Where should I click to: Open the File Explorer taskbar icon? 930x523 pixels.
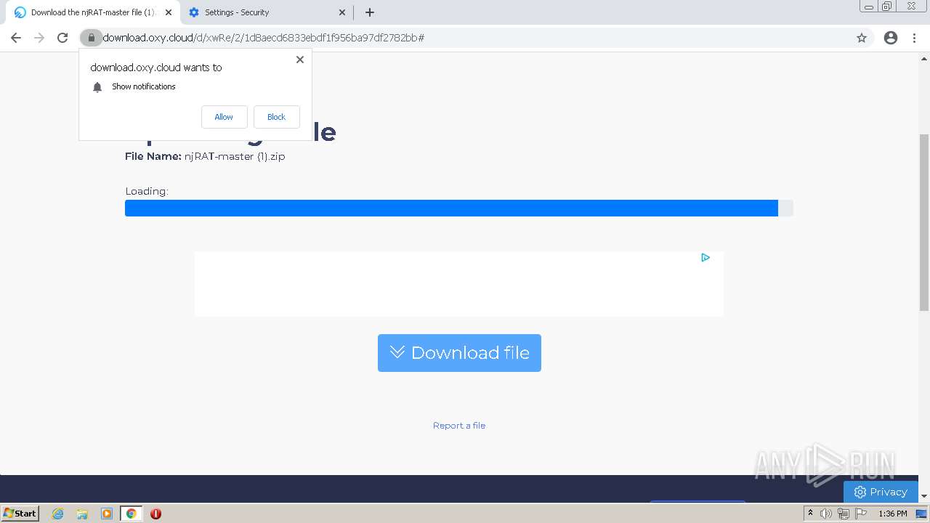point(82,514)
